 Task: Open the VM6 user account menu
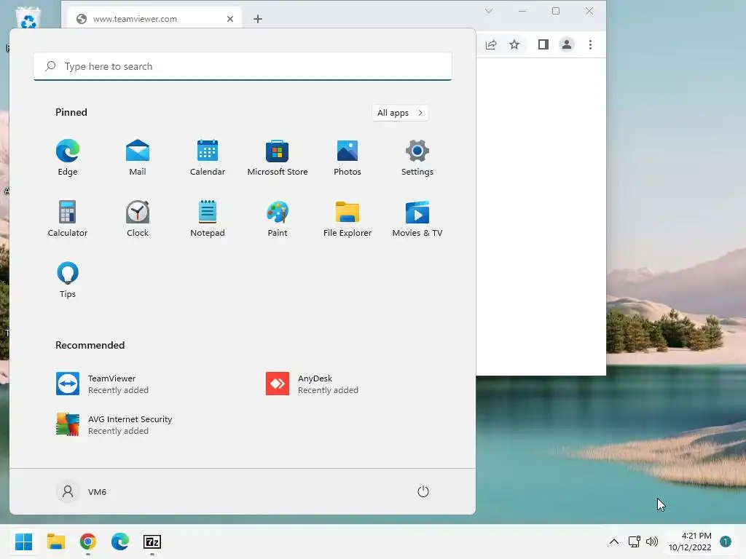click(82, 491)
